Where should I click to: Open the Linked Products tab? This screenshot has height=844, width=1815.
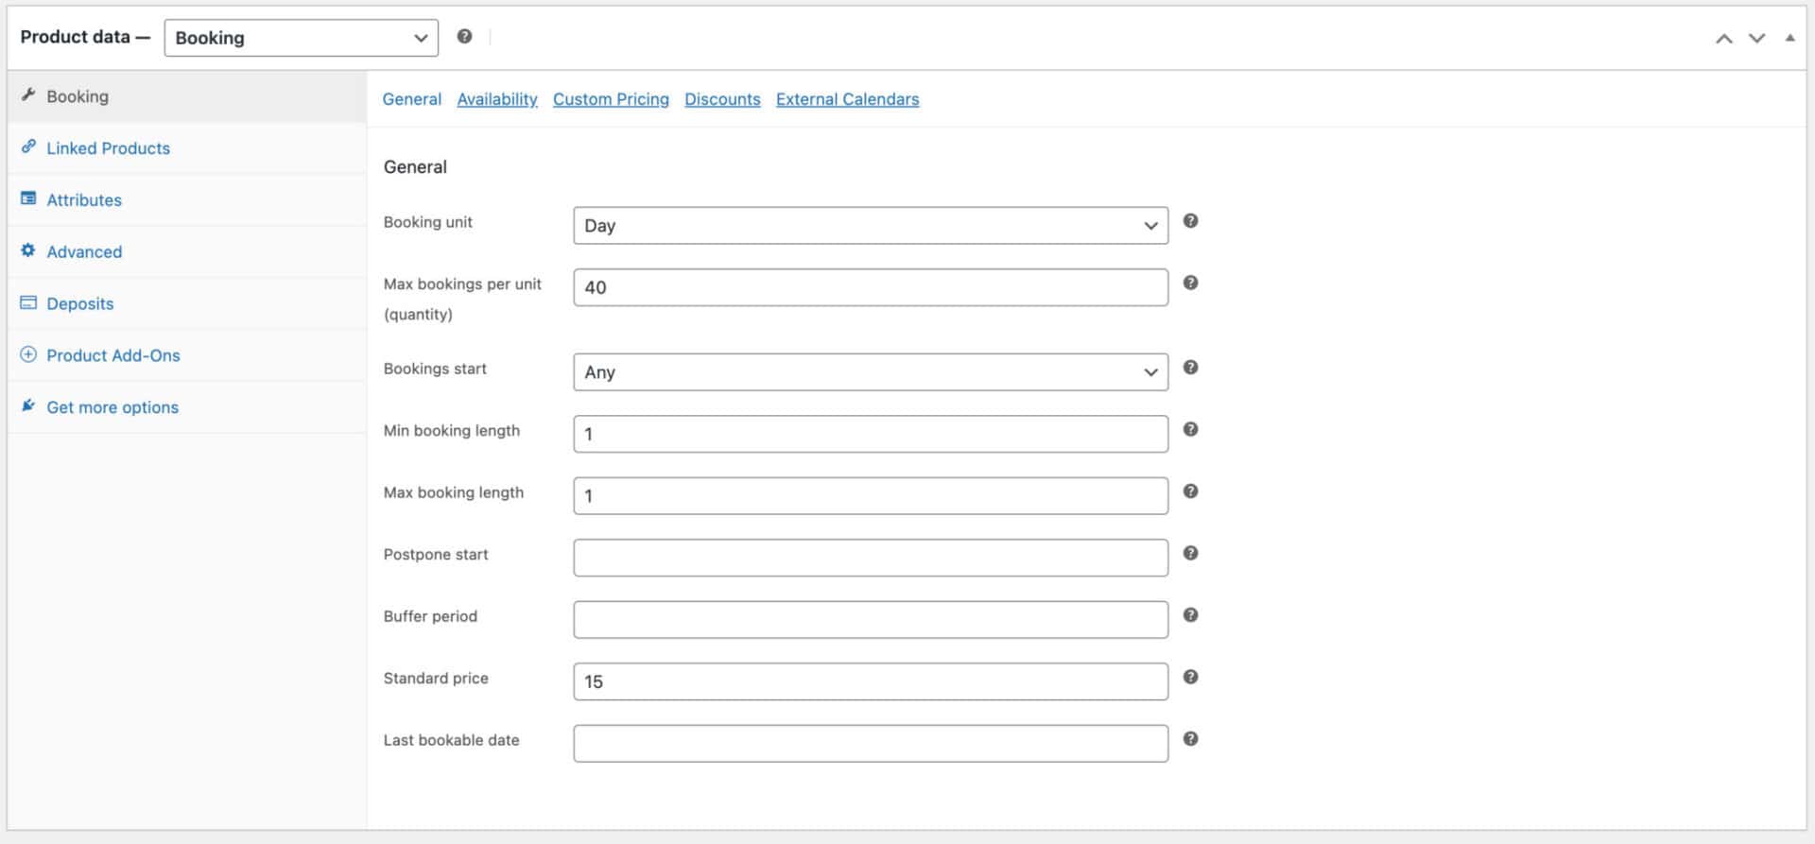click(x=187, y=148)
